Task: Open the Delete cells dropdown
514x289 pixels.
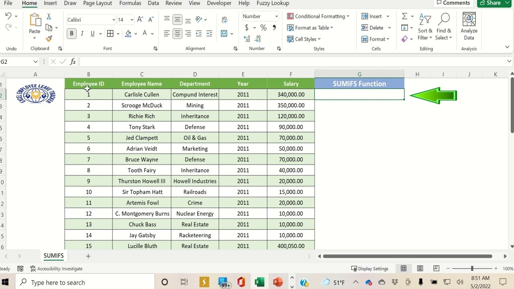Action: tap(389, 28)
